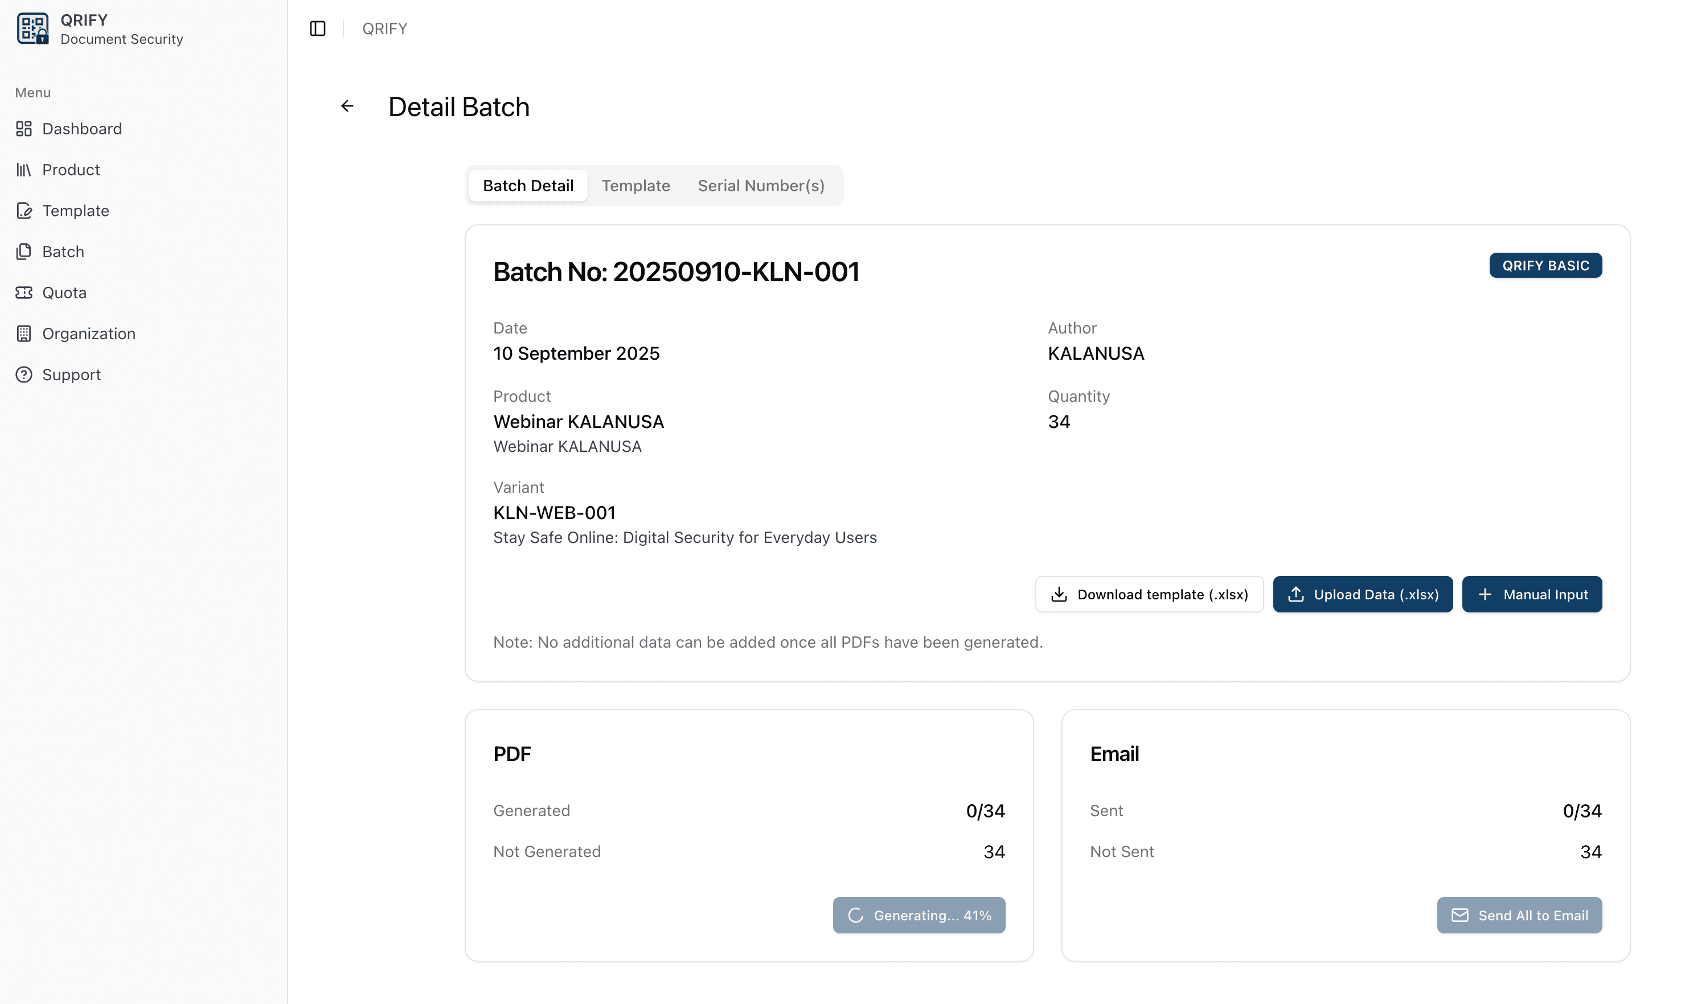Click the QRIFY breadcrumb text
This screenshot has height=1004, width=1681.
point(384,28)
